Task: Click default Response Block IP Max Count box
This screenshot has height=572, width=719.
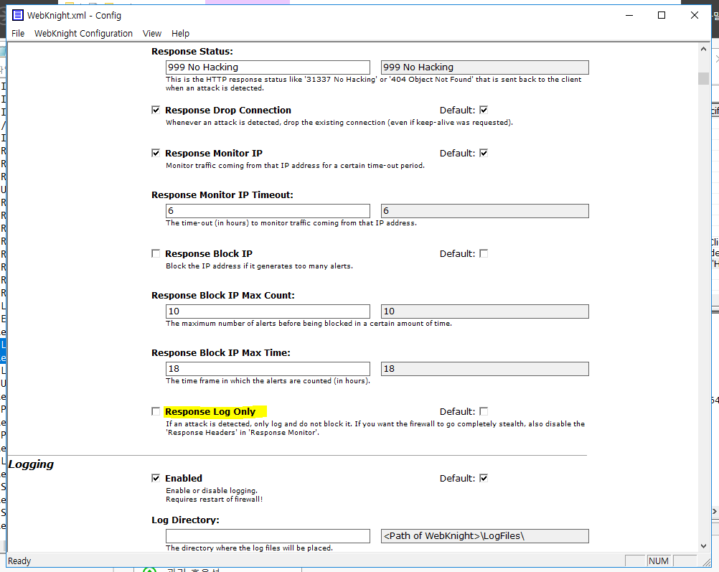Action: (x=484, y=311)
